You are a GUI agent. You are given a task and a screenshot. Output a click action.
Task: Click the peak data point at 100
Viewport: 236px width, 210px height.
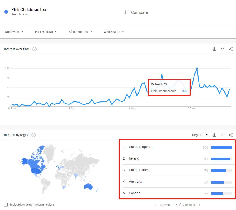197,68
